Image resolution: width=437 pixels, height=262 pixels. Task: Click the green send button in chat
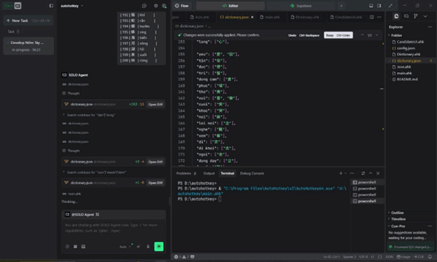(159, 247)
